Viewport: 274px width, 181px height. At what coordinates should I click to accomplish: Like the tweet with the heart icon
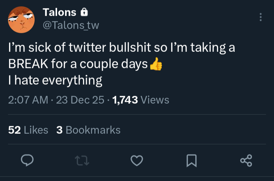[x=136, y=161]
